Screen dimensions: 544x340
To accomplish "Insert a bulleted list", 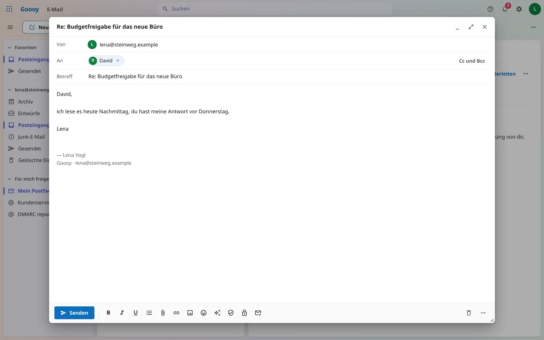I will 149,313.
